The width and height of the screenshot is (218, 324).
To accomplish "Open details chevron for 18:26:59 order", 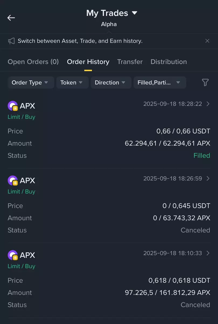I will tap(208, 178).
